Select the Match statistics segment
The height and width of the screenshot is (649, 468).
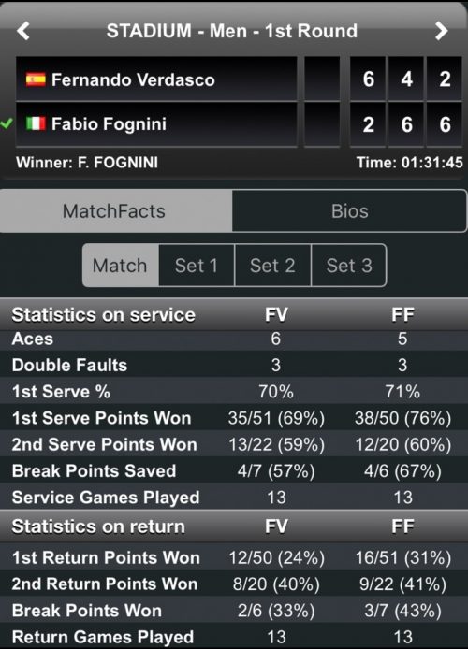pos(120,266)
